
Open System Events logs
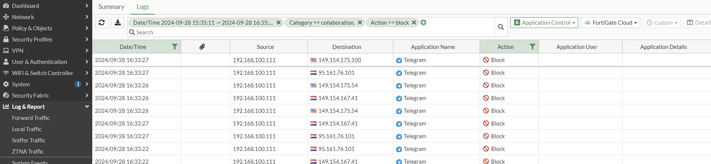coord(30,162)
